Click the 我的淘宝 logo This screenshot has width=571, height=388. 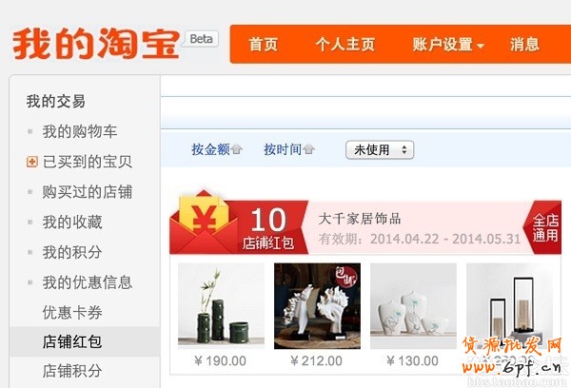tap(96, 44)
